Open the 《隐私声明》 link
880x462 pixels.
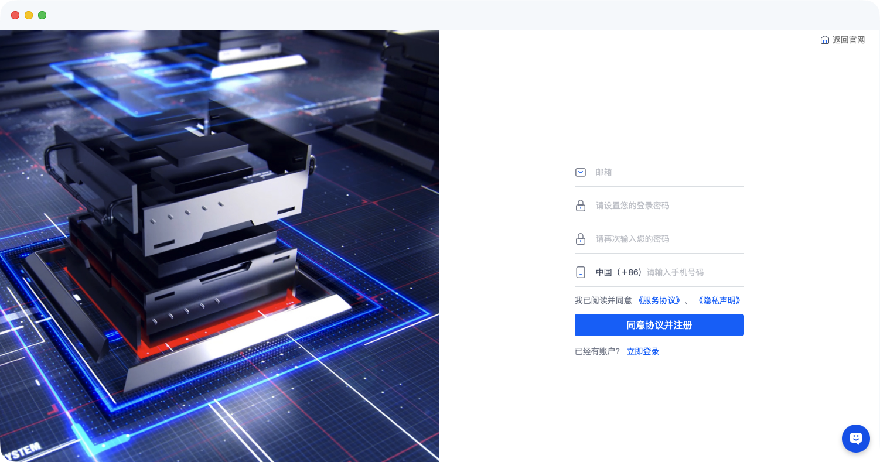719,300
